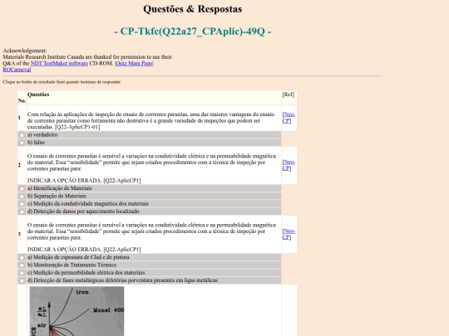This screenshot has width=449, height=336.
Task: Choose 'c) Medição da permeabilidade elétrica' radio button
Action: tap(22, 273)
